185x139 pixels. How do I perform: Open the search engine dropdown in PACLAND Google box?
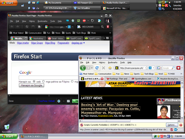point(161,68)
